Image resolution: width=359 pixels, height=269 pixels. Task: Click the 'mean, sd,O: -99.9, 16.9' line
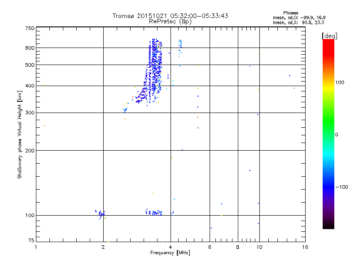pyautogui.click(x=299, y=17)
